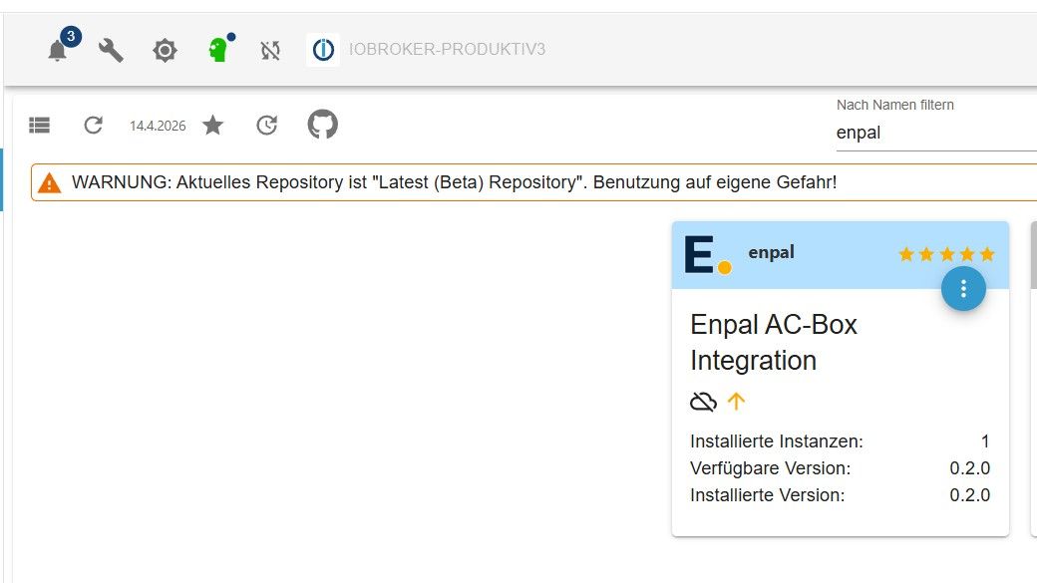Click the 14.4.2026 date label
Screen dimensions: 1037x583
[x=158, y=126]
